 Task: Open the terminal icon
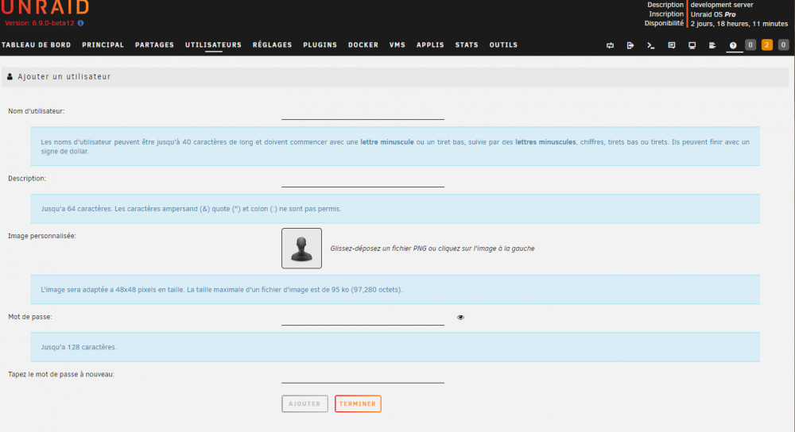pyautogui.click(x=651, y=45)
